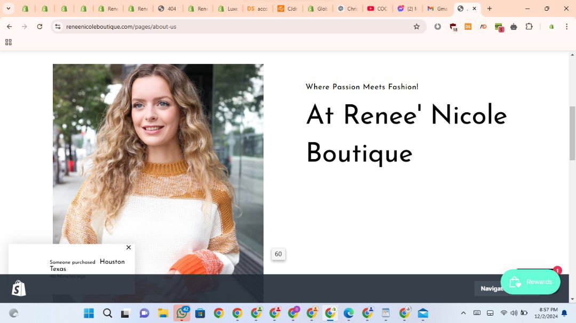Open Windows taskbar search

click(x=107, y=313)
